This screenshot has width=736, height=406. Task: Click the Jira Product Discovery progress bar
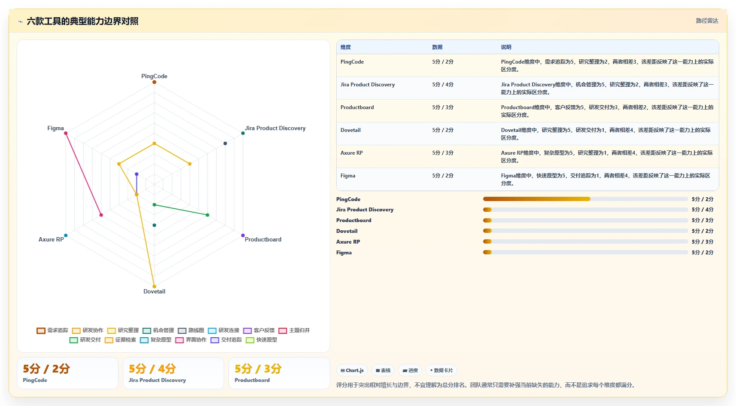tap(585, 210)
